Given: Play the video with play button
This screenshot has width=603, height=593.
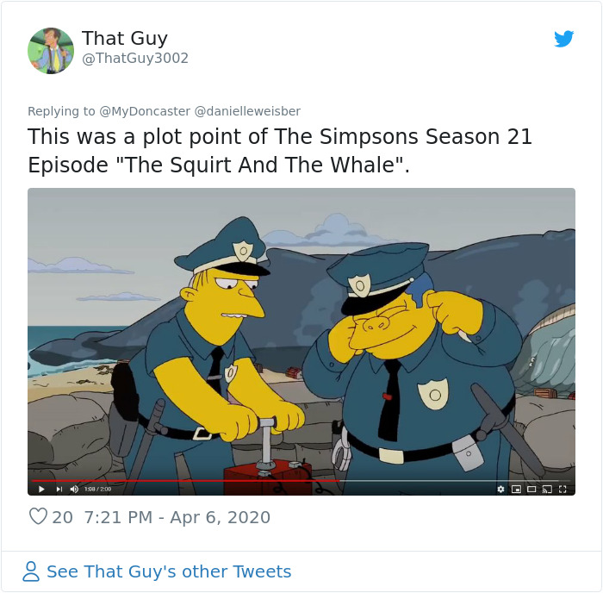Looking at the screenshot, I should 42,489.
